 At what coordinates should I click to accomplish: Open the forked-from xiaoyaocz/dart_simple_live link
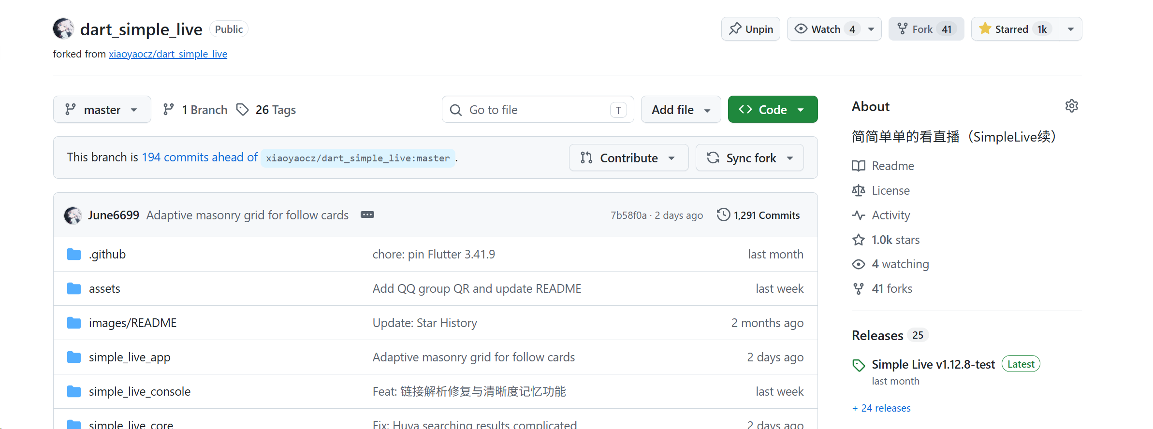168,54
